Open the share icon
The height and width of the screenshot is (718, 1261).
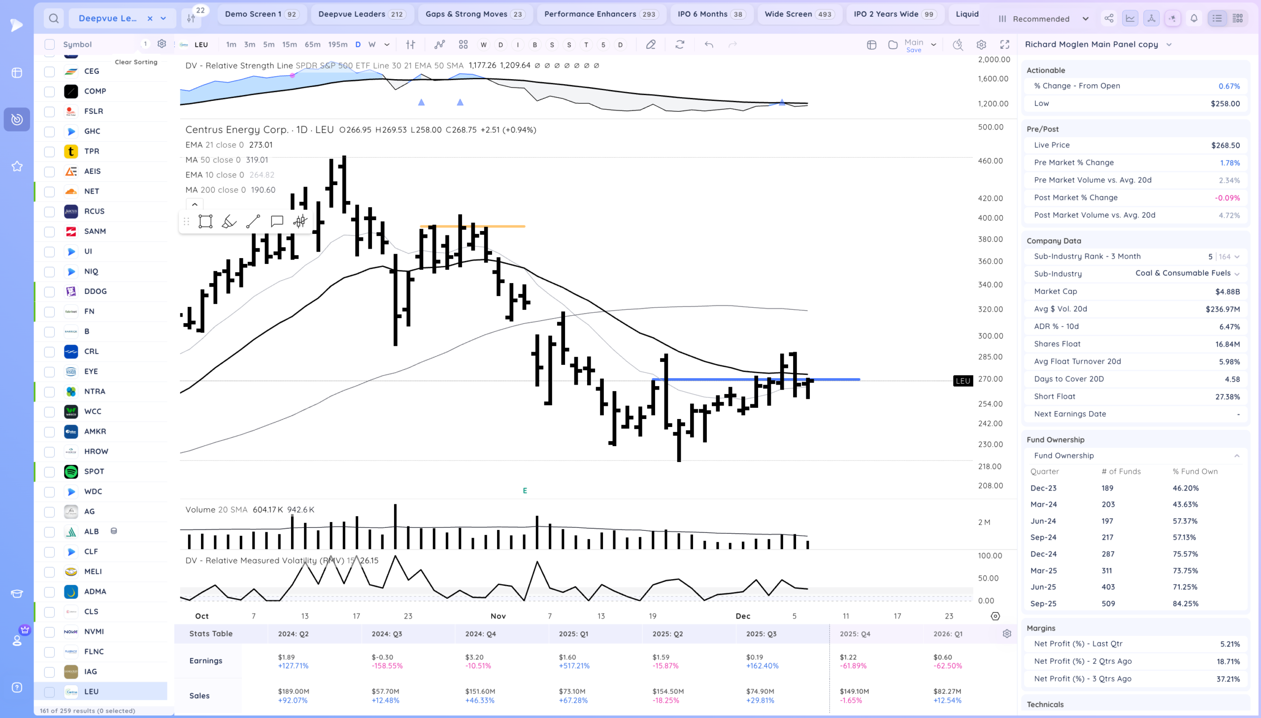(x=1109, y=19)
